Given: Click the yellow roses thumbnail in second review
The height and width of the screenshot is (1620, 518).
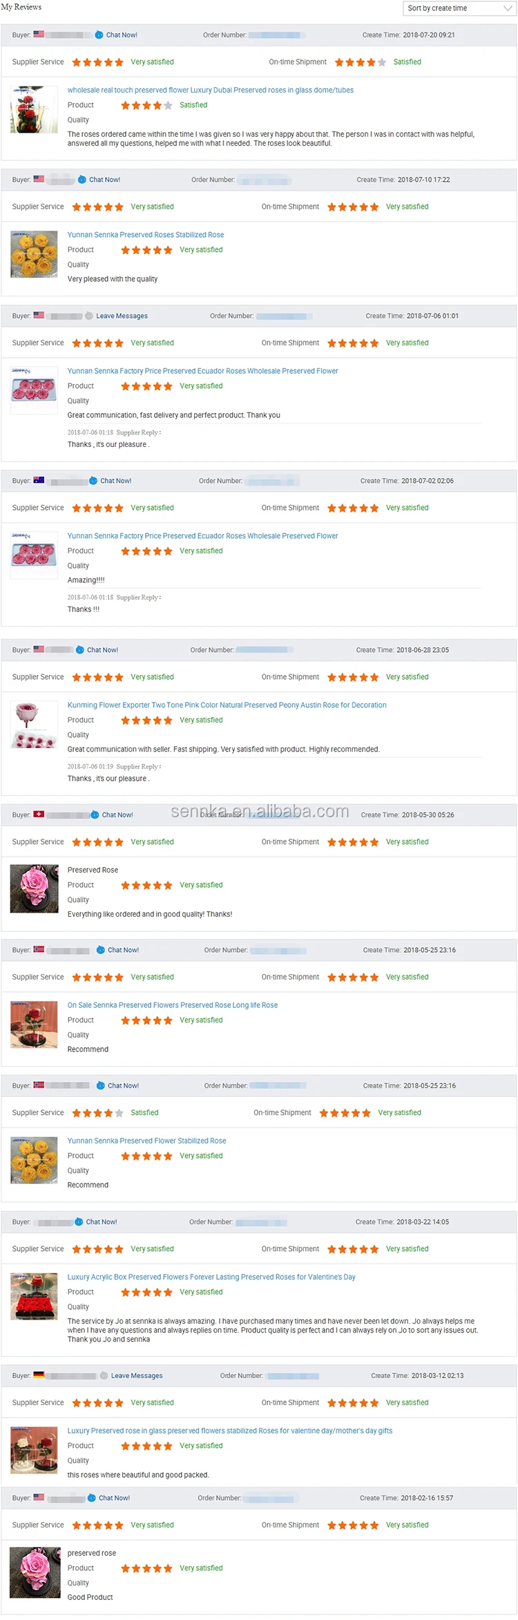Looking at the screenshot, I should (x=35, y=254).
